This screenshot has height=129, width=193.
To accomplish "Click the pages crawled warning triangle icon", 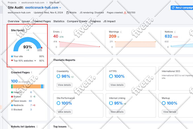I will pyautogui.click(x=125, y=13).
